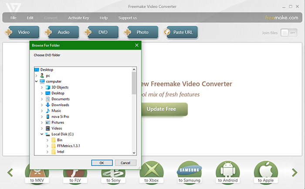Viewport: 305px width, 189px height.
Task: Open the greyed Convert menu
Action: coord(51,18)
